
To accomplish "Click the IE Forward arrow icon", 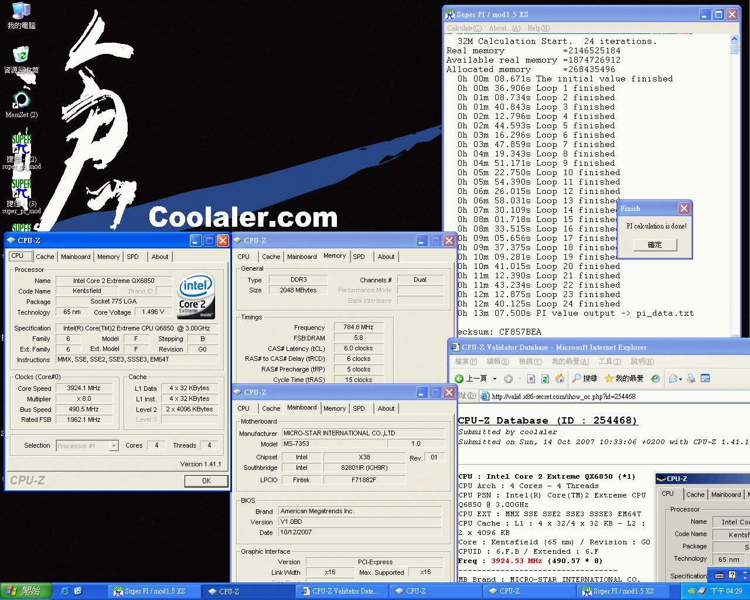I will point(508,379).
